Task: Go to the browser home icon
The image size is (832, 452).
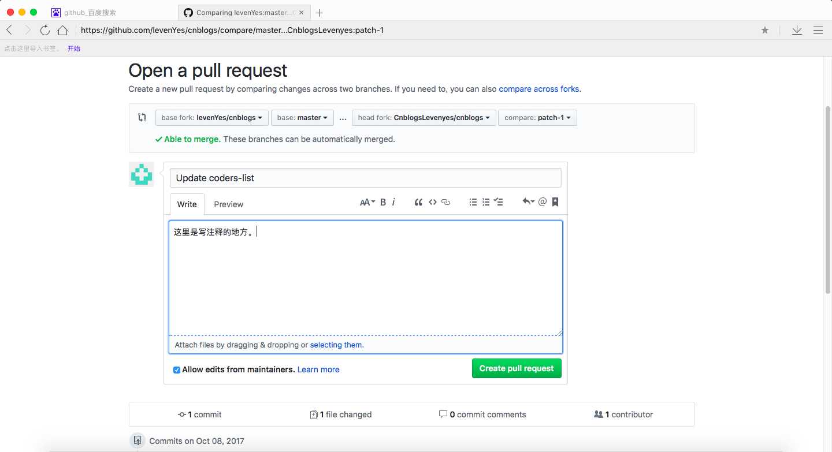Action: [62, 30]
